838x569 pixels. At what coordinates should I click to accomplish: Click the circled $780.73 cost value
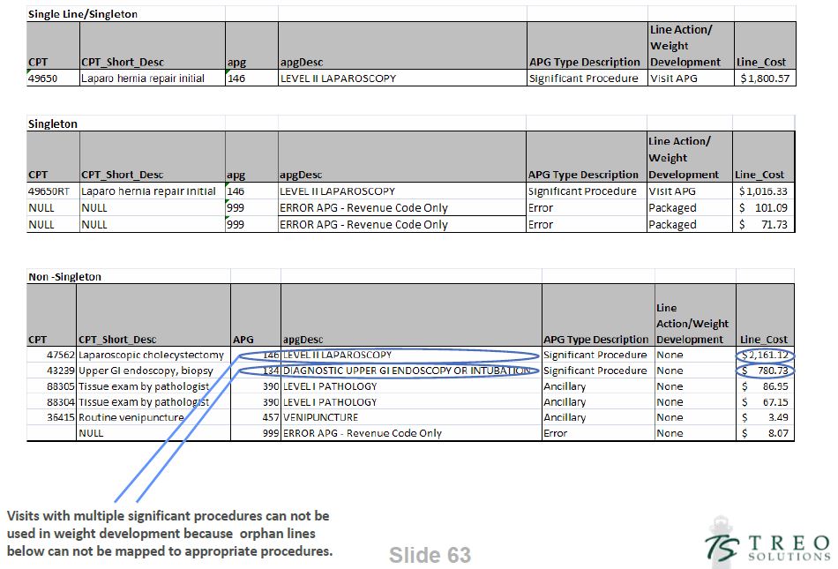(765, 371)
